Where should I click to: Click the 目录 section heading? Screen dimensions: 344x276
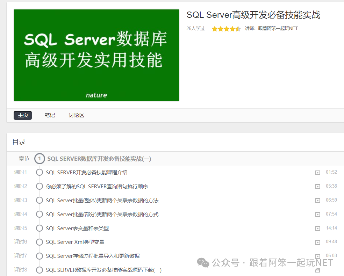point(19,142)
